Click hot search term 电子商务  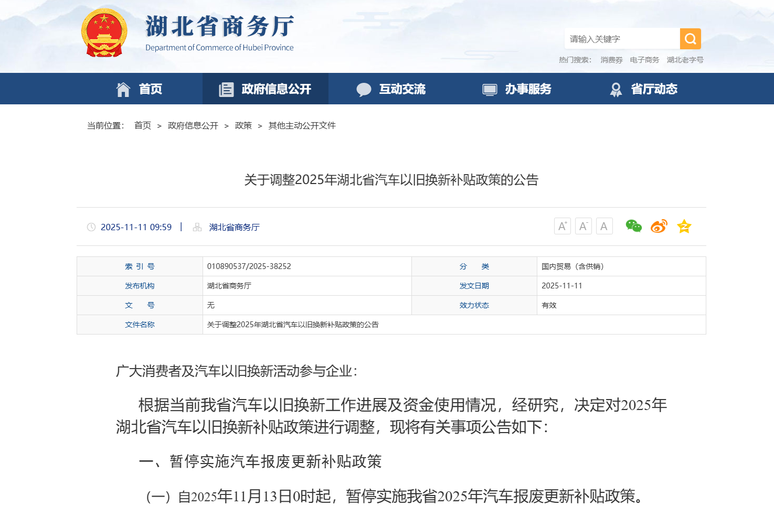[x=644, y=60]
